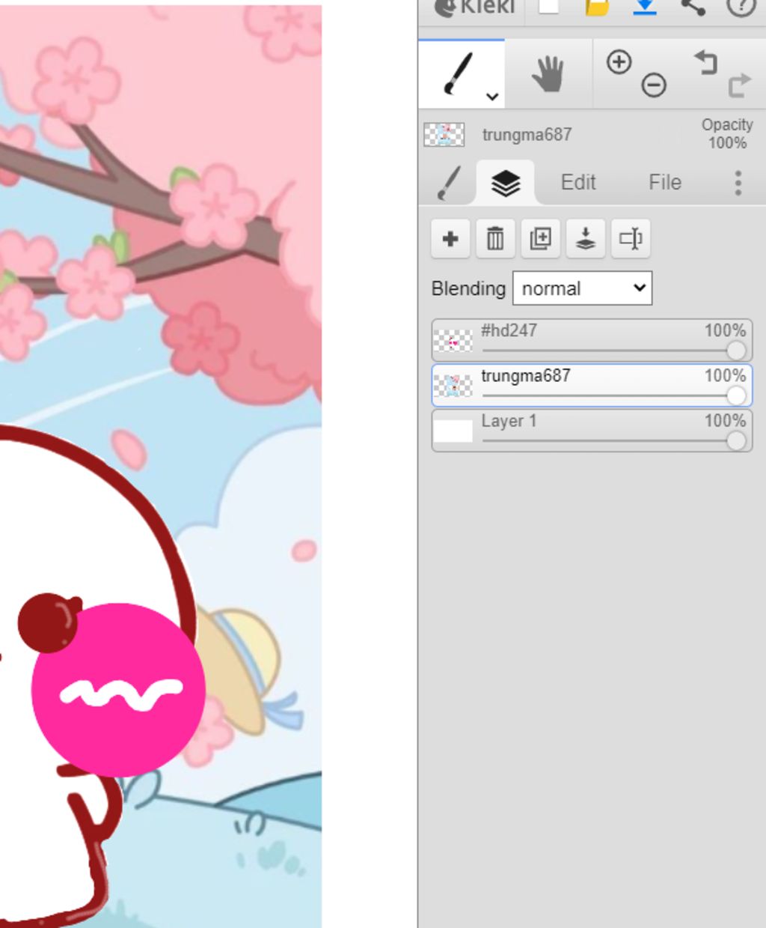Image resolution: width=766 pixels, height=928 pixels.
Task: Switch to the File tab
Action: pyautogui.click(x=664, y=183)
